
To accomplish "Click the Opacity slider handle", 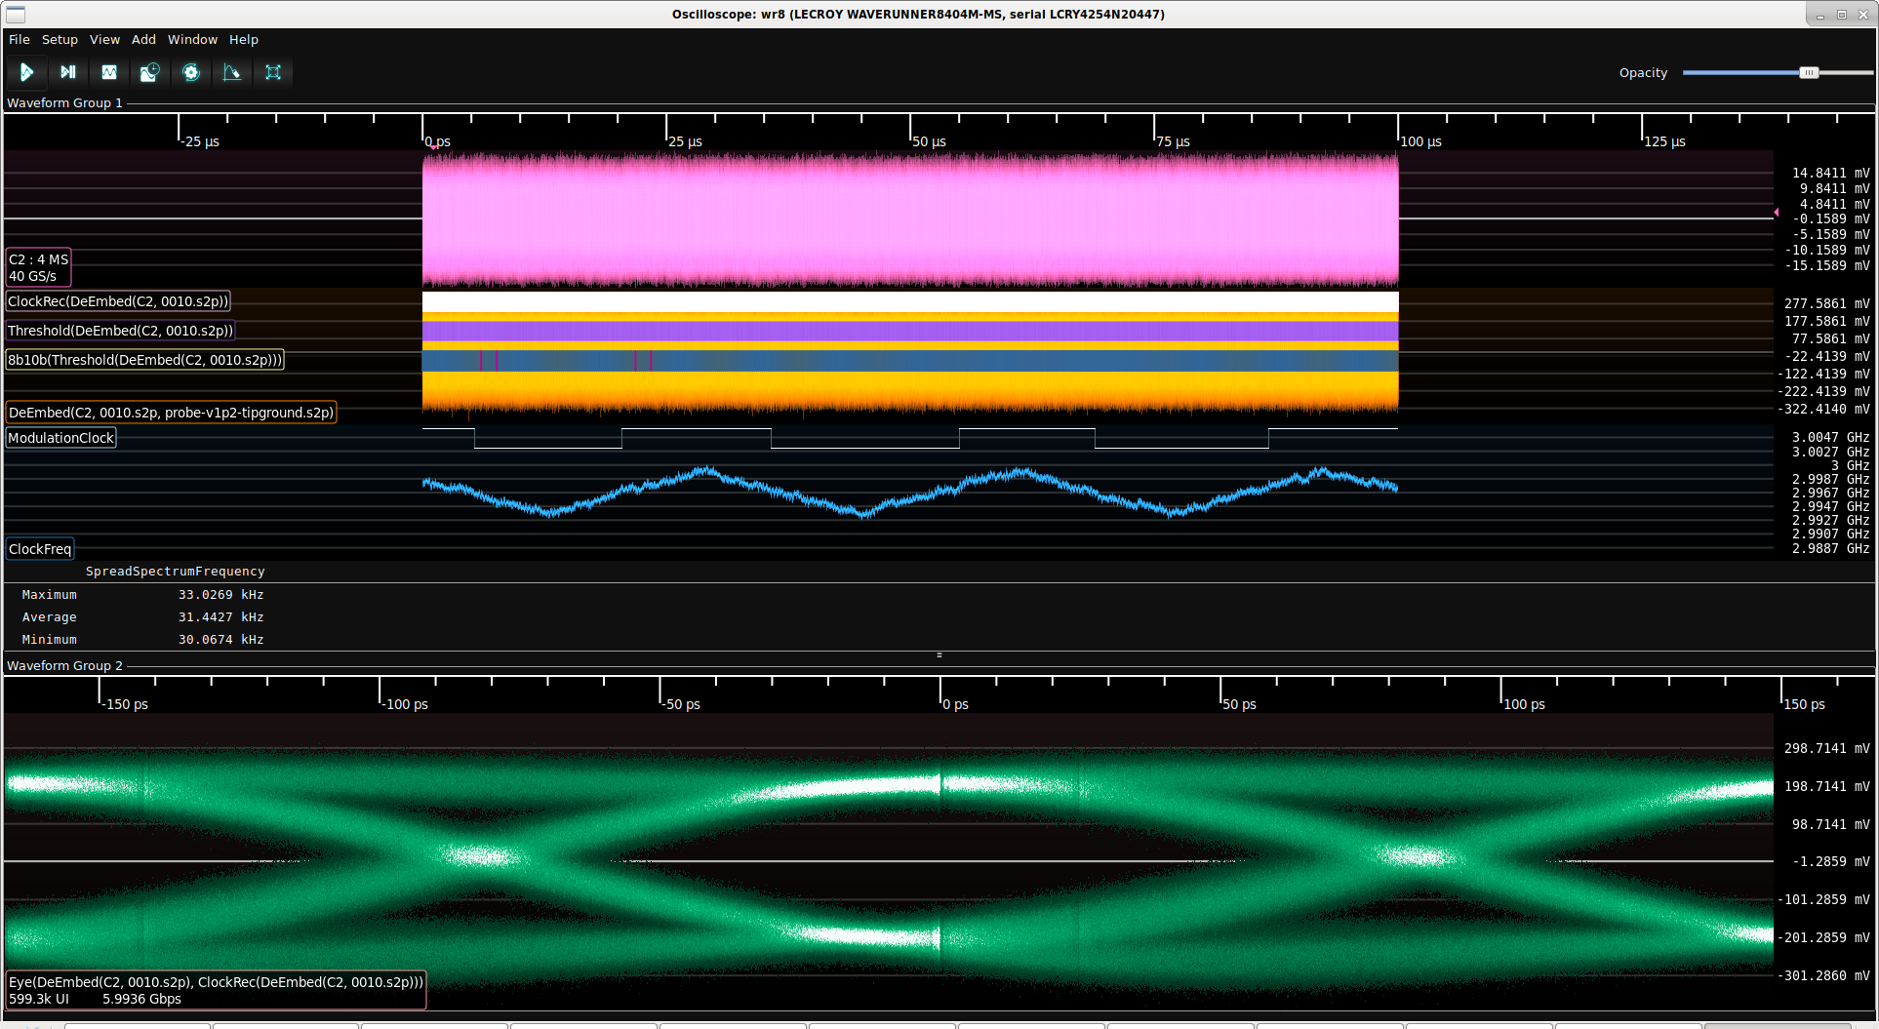I will [1809, 73].
